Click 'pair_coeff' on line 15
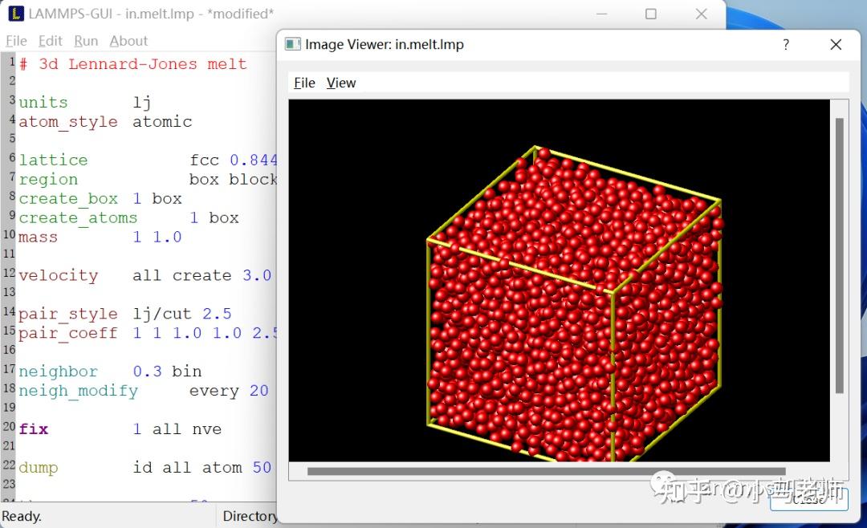Viewport: 867px width, 528px height. tap(68, 333)
